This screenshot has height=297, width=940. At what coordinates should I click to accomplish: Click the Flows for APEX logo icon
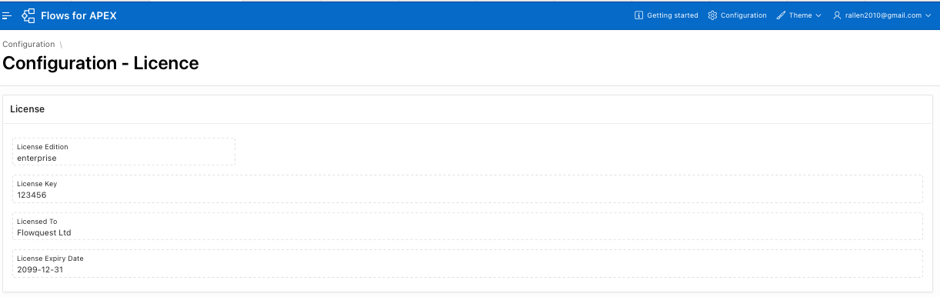click(28, 15)
